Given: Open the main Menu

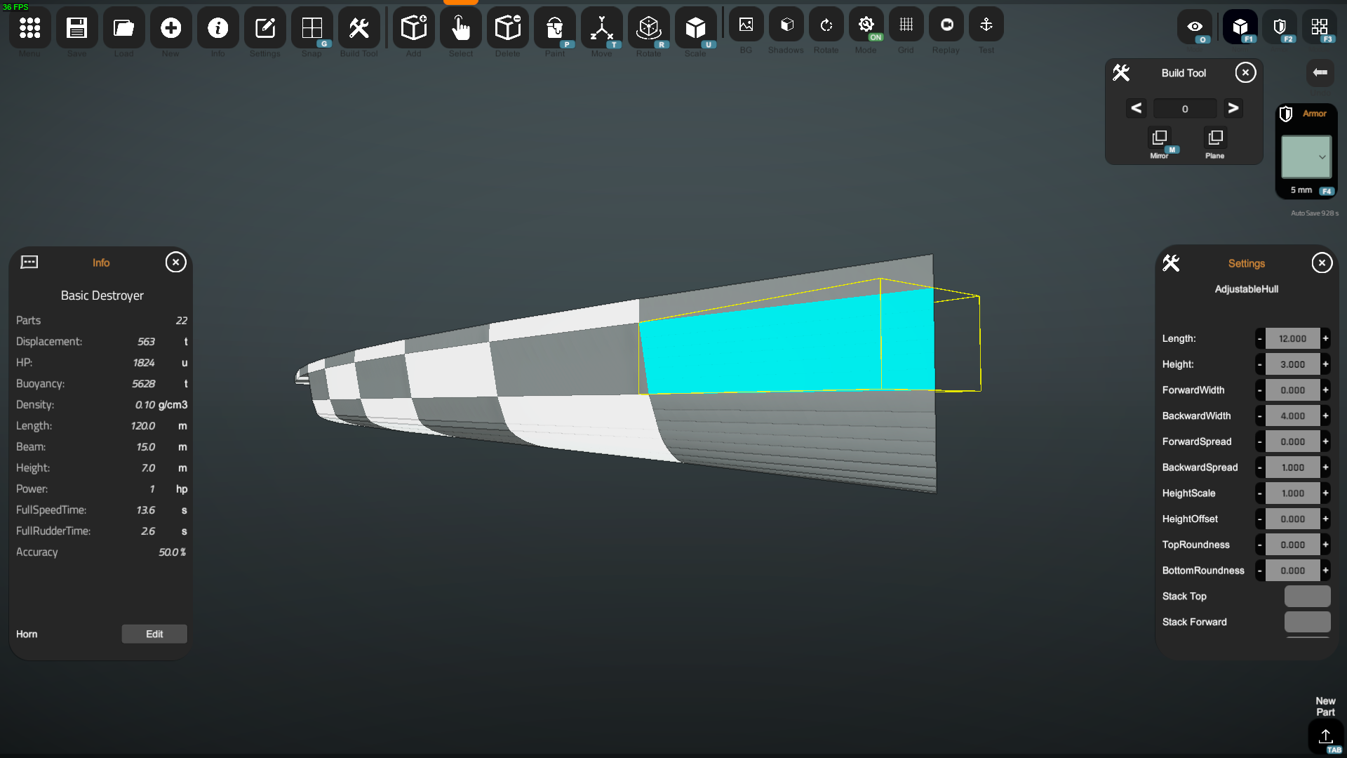Looking at the screenshot, I should click(29, 28).
